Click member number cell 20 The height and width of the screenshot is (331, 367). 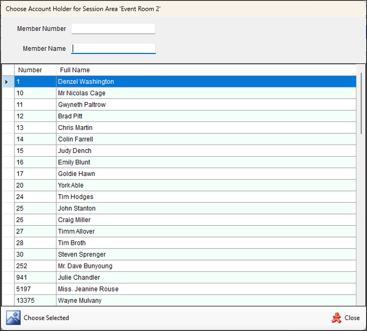point(35,186)
